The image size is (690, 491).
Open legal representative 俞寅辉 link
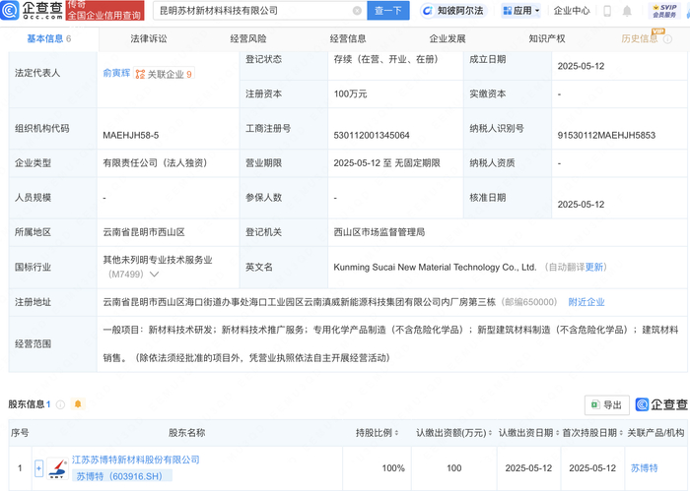[x=115, y=73]
